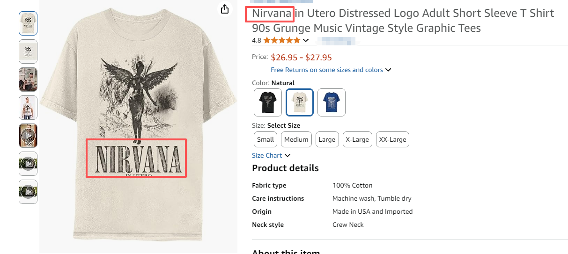Play the last video thumbnail in the gallery
This screenshot has height=254, width=568.
pyautogui.click(x=28, y=192)
